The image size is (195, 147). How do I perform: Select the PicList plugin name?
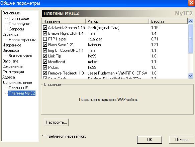click(54, 67)
